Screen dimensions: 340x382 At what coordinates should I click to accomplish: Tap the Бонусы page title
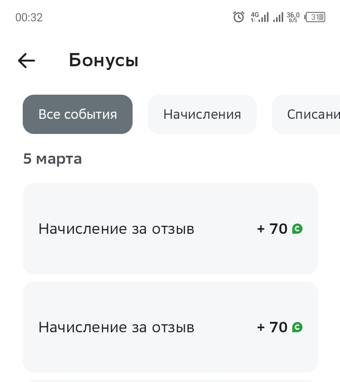pos(104,61)
